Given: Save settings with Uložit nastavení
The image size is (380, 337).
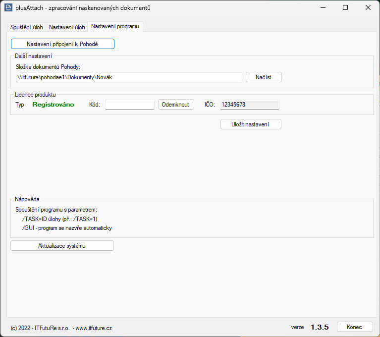Looking at the screenshot, I should 251,124.
